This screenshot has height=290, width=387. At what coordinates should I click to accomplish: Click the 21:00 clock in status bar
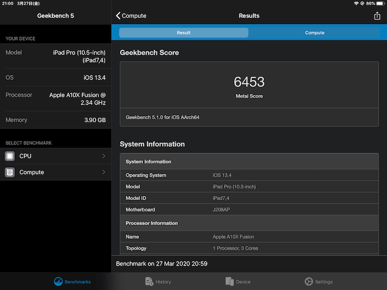7,3
